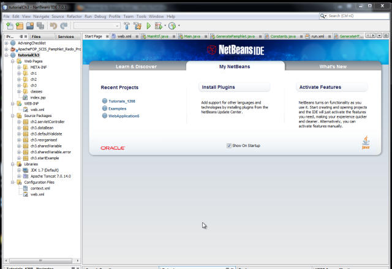Open the File menu
This screenshot has height=269, width=392.
(6, 17)
